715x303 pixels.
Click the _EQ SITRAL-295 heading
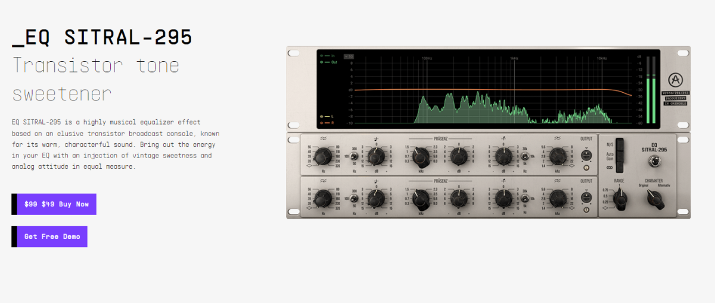(x=102, y=38)
